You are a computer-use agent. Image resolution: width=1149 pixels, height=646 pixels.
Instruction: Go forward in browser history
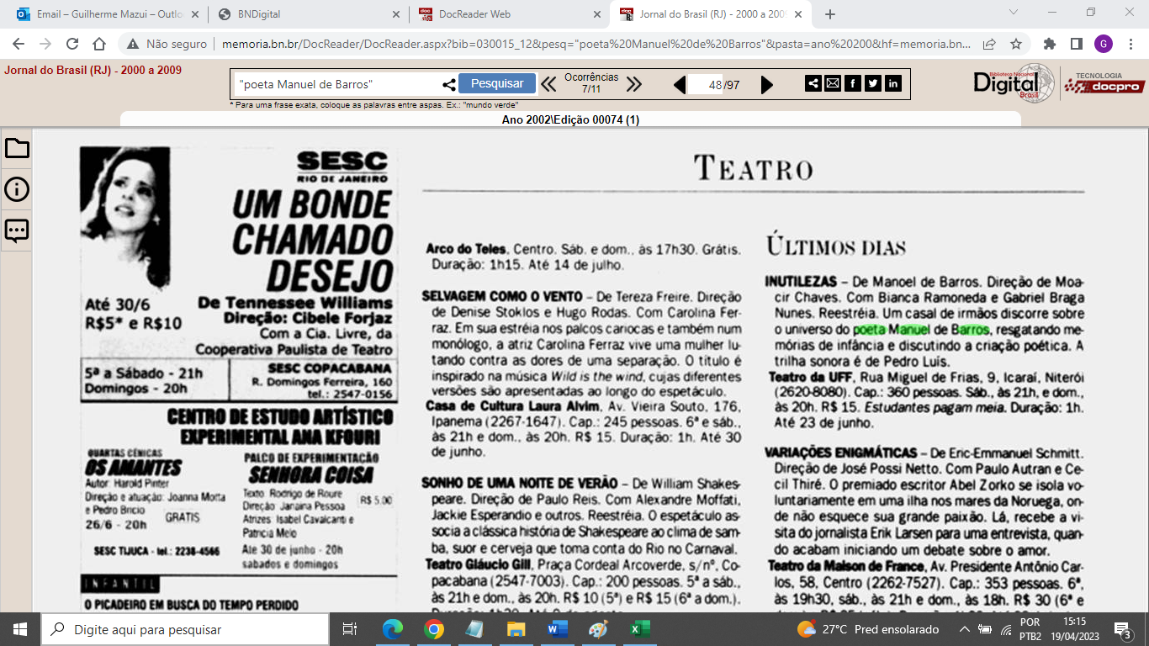45,44
